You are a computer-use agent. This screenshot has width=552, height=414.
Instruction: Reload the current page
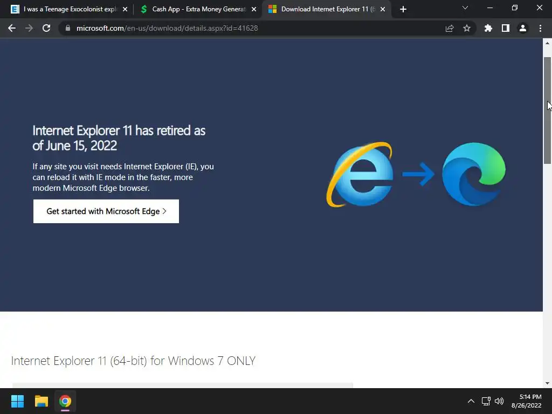tap(46, 28)
